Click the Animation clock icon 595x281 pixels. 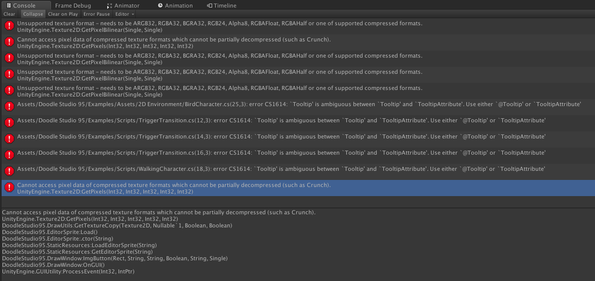coord(160,6)
